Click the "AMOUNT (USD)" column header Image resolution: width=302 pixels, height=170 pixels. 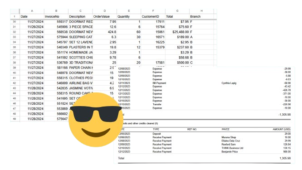282,129
